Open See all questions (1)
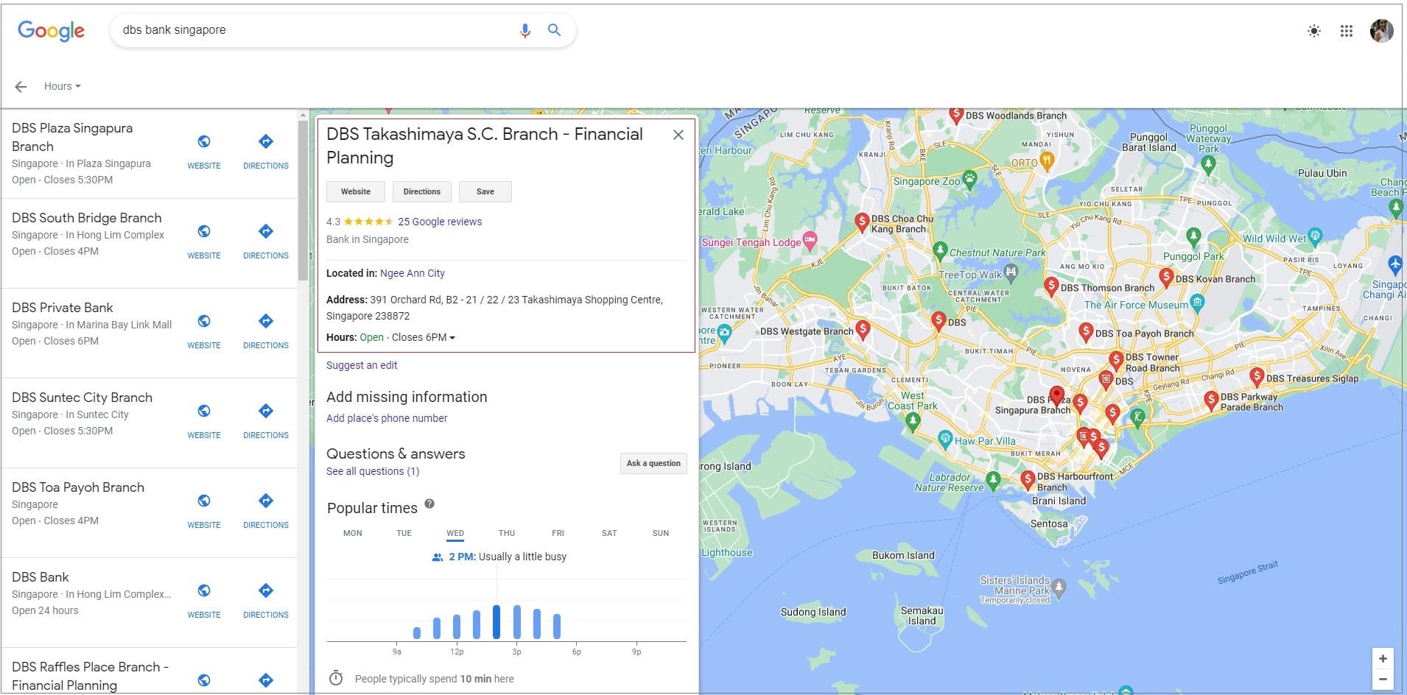Screen dimensions: 1407x695 (x=373, y=471)
